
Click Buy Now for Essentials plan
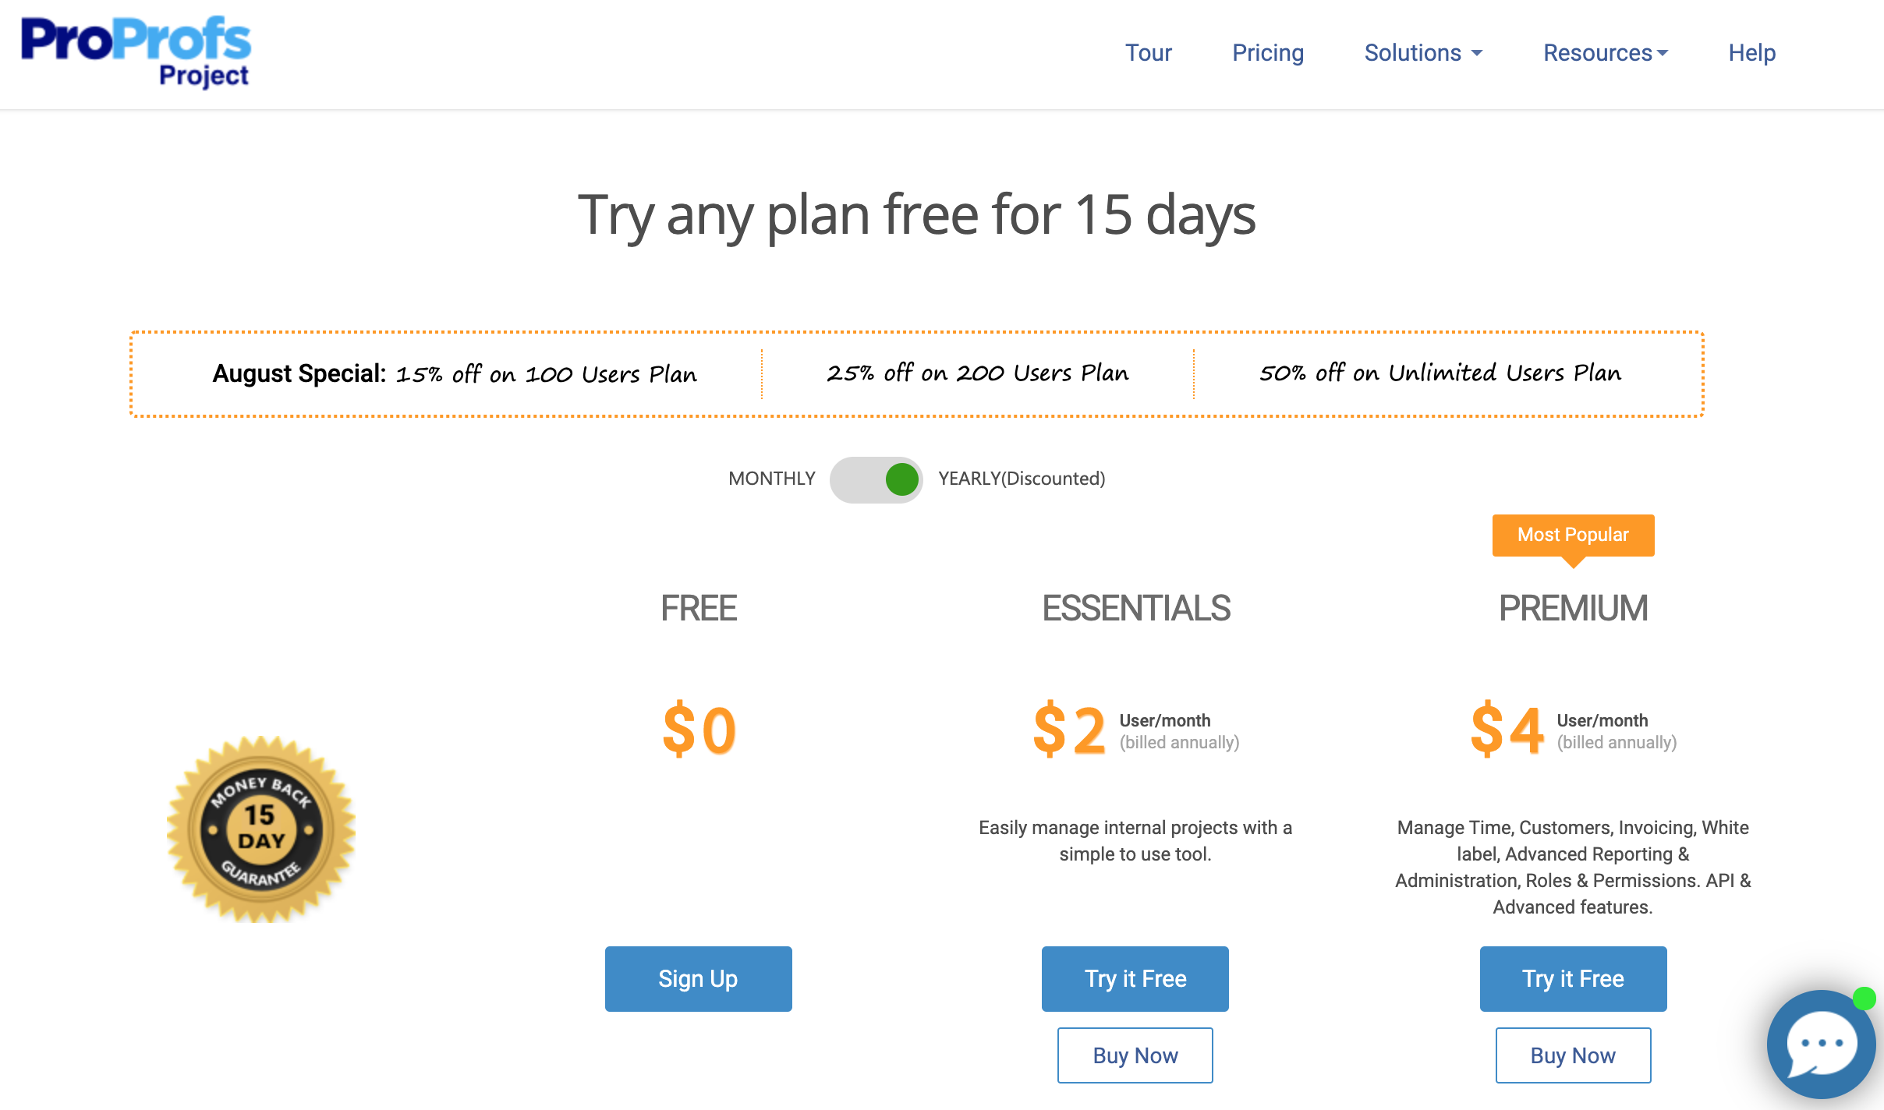[1135, 1055]
